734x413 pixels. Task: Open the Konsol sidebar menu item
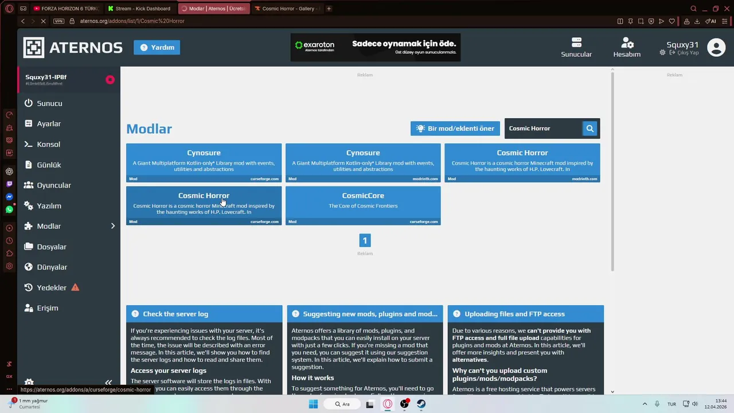(69, 145)
